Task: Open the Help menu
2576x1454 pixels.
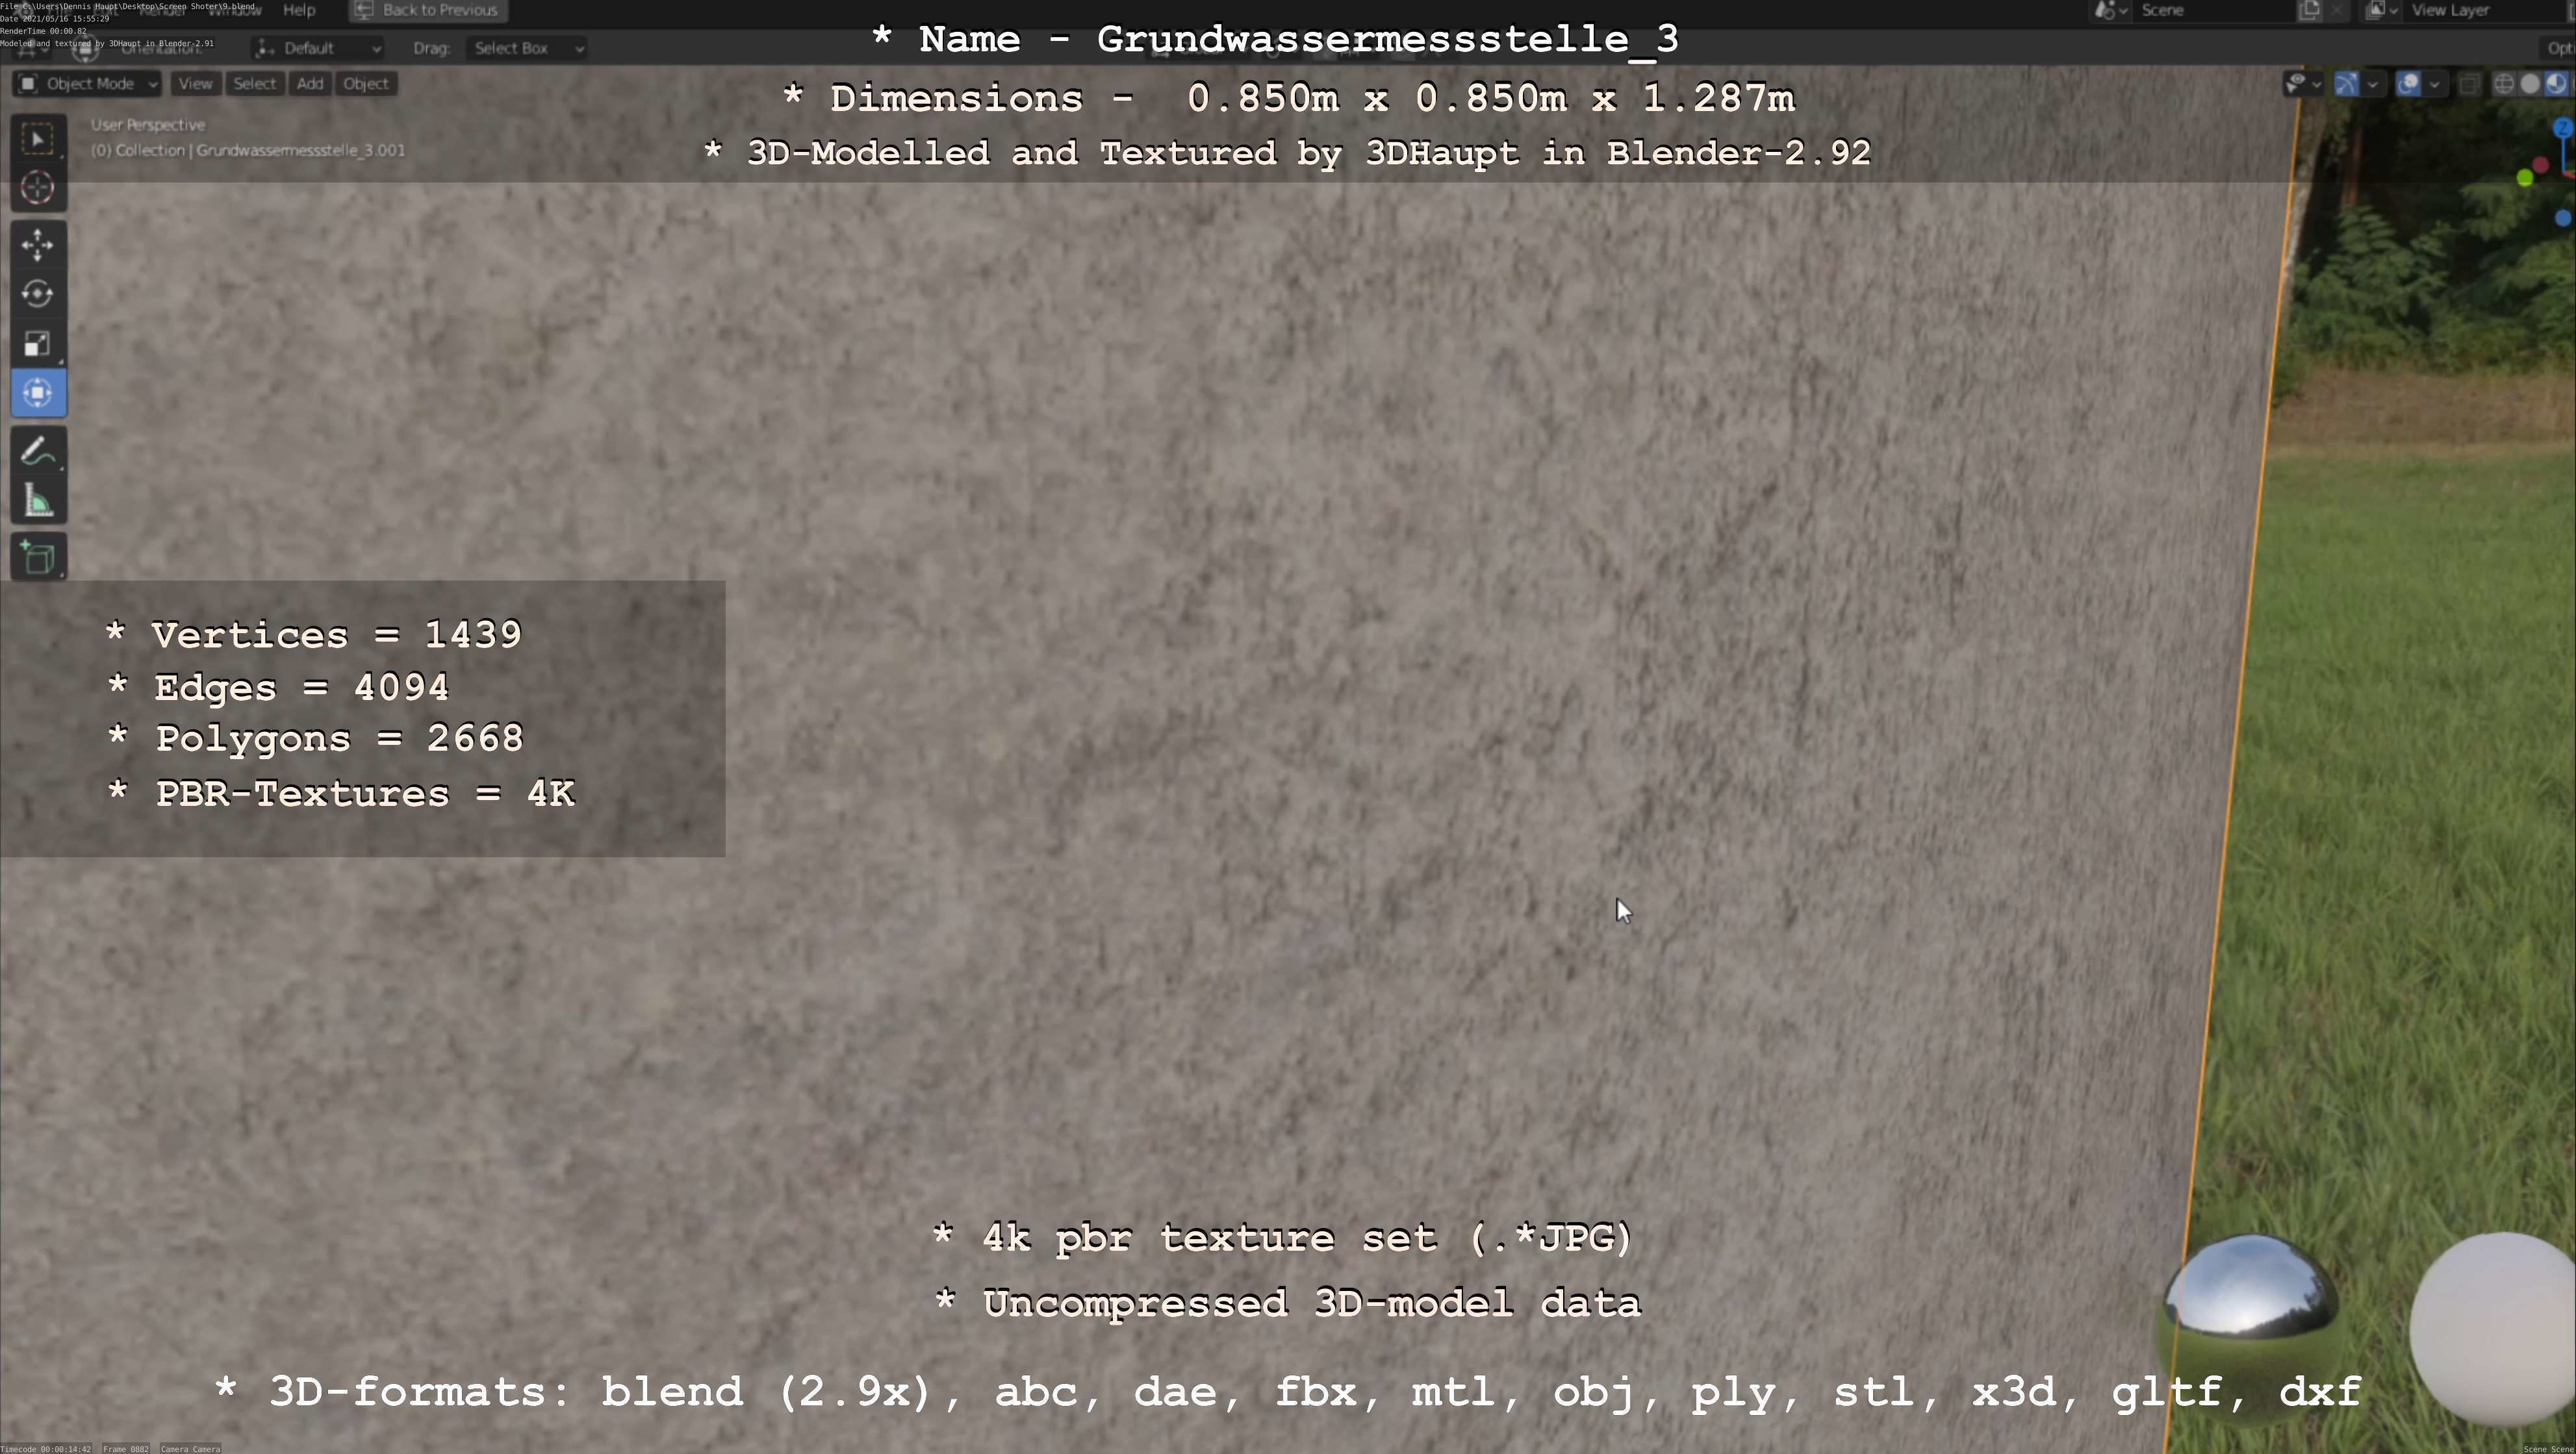Action: pos(299,10)
